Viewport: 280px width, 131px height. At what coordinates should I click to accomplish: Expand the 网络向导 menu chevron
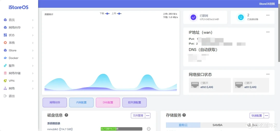pyautogui.click(x=33, y=28)
